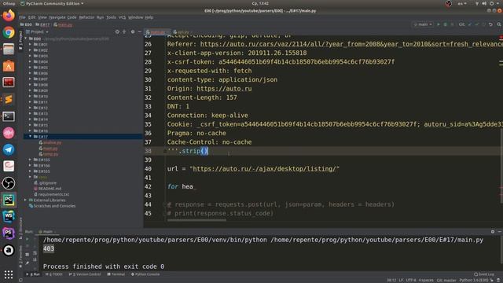Click the locate file target icon in Project panel

117,31
